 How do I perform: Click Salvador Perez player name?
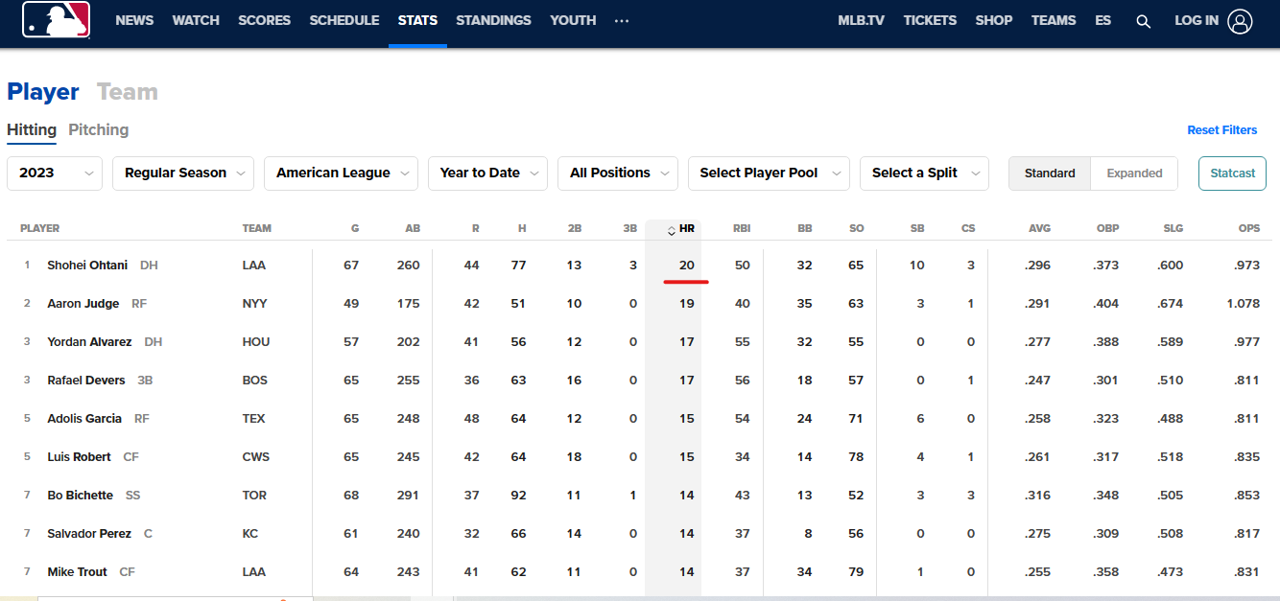tap(89, 534)
